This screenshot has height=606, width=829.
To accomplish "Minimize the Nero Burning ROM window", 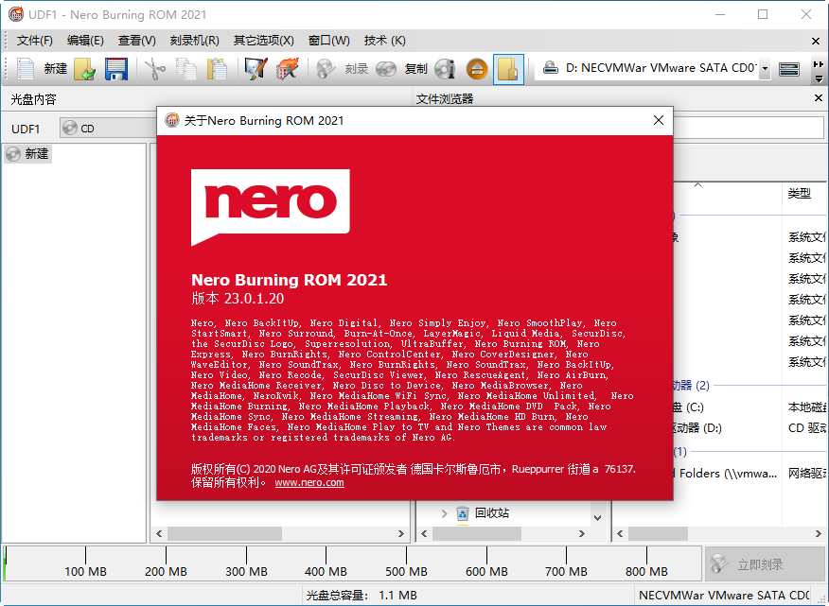I will click(720, 14).
